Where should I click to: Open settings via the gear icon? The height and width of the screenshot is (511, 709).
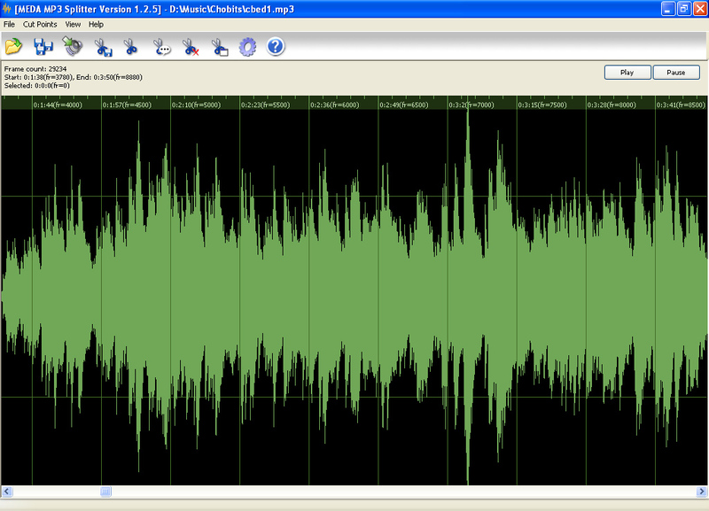(248, 47)
